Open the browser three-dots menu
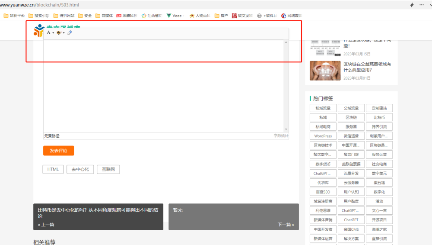The image size is (432, 245). point(422,5)
